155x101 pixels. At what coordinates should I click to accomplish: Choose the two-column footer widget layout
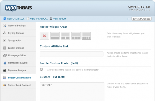click(65, 36)
